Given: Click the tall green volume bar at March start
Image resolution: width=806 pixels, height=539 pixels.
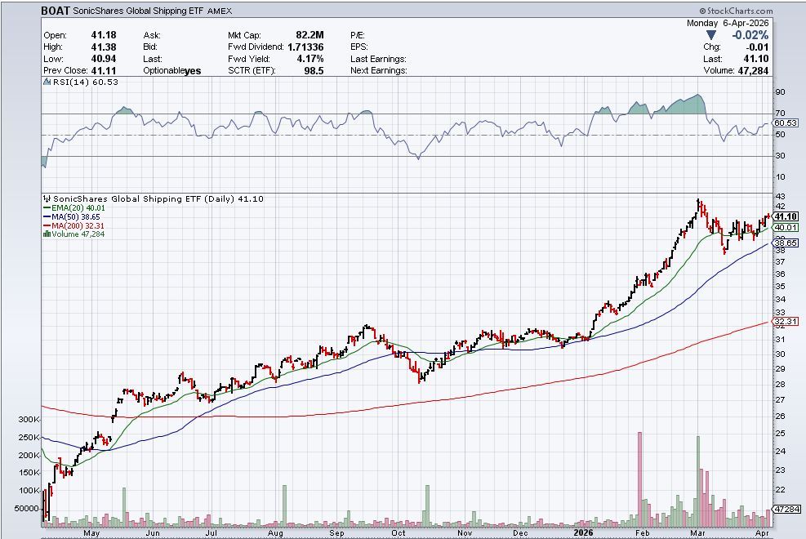Looking at the screenshot, I should (x=698, y=482).
